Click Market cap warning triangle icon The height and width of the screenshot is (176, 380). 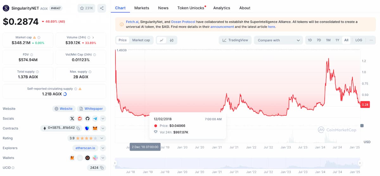[35, 37]
